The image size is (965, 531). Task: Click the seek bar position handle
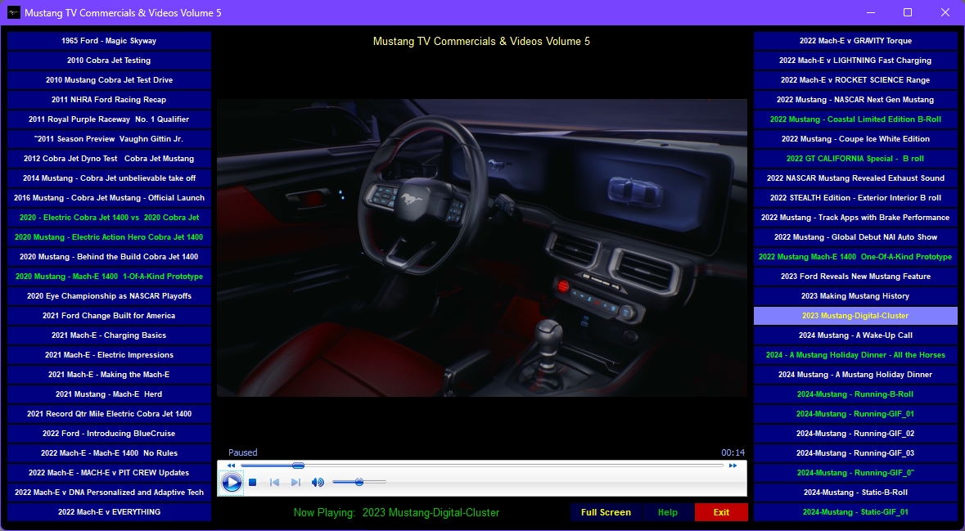[x=298, y=466]
